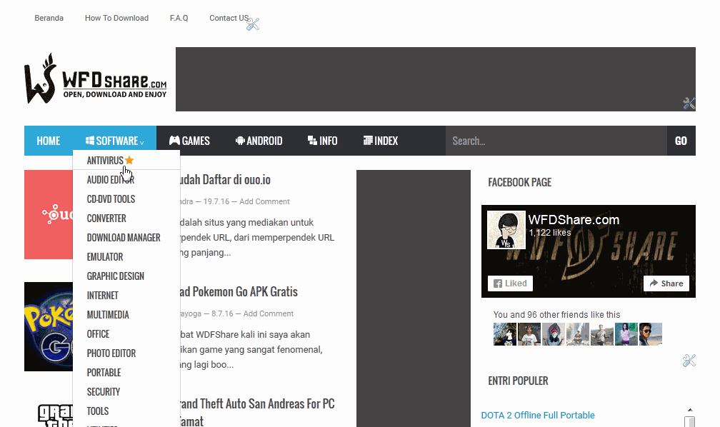Go to the HOME navigation tab
720x427 pixels.
pos(49,141)
